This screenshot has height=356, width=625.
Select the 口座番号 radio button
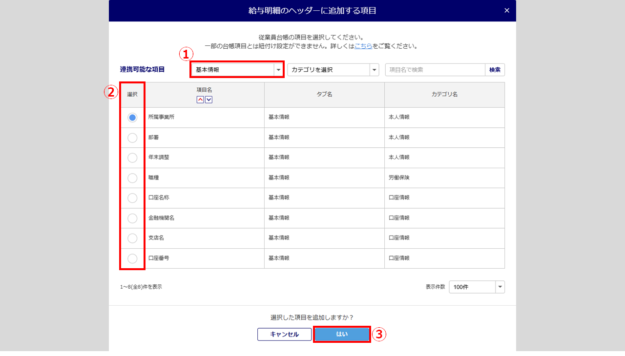click(132, 258)
